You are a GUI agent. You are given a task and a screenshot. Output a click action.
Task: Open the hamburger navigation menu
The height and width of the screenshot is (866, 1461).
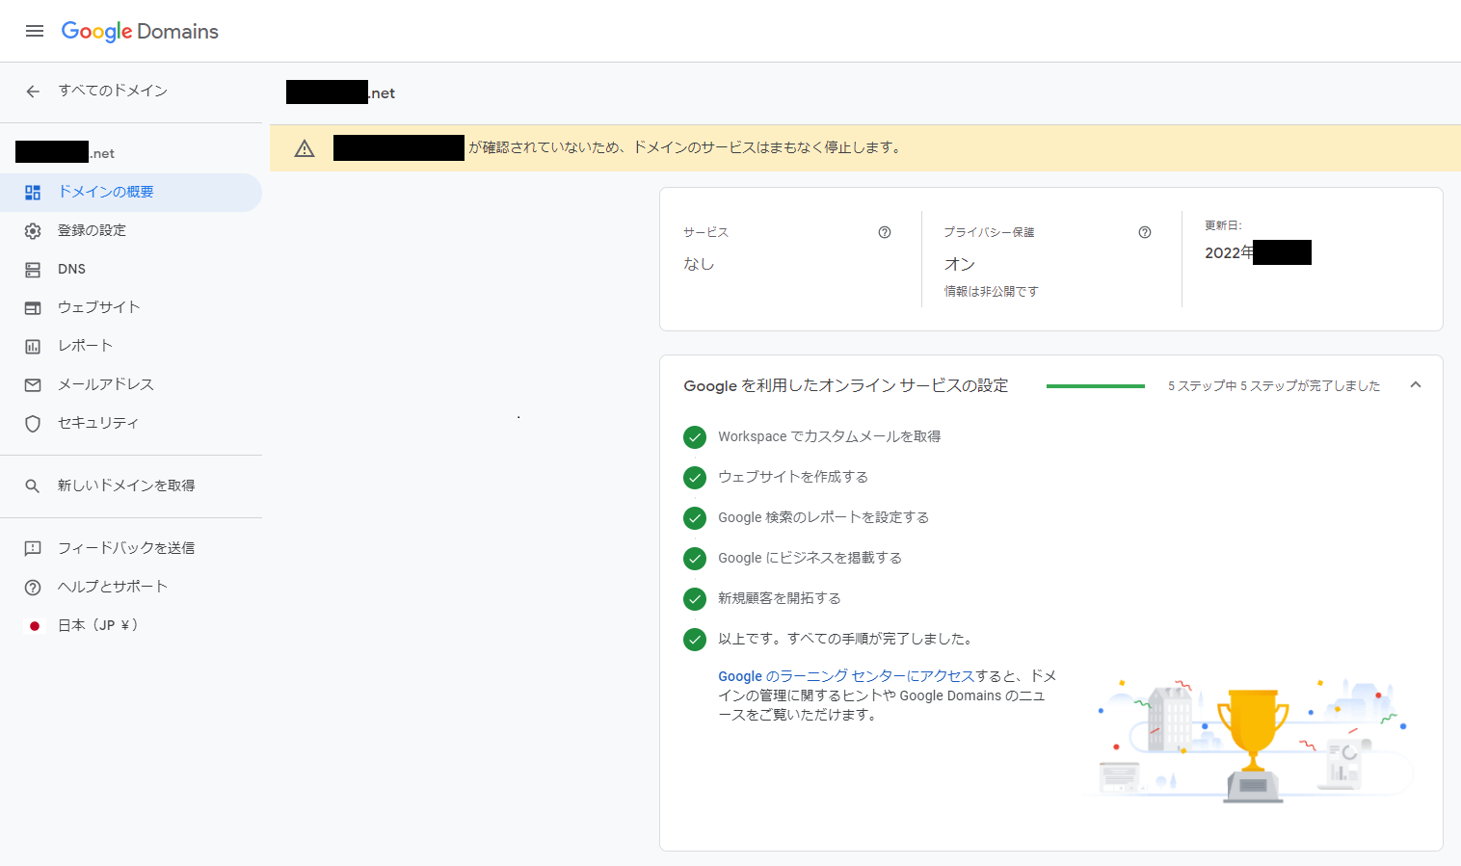pyautogui.click(x=35, y=30)
